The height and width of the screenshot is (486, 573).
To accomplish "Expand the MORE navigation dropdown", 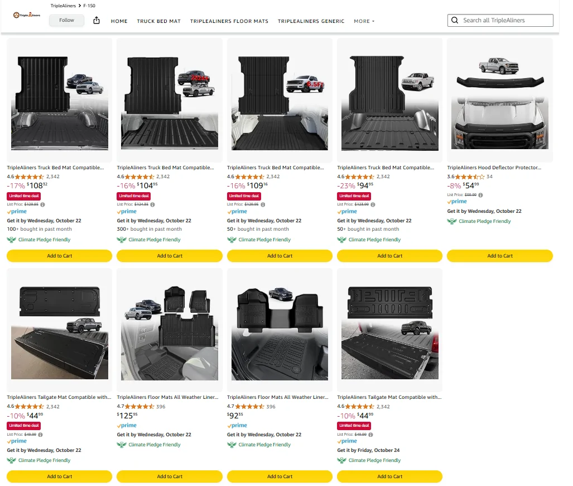I will pyautogui.click(x=364, y=21).
